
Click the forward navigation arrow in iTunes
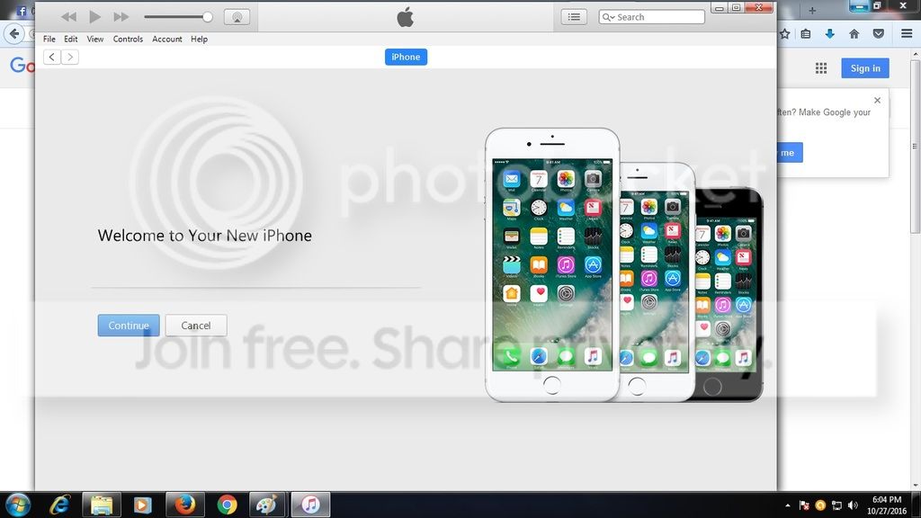point(69,57)
